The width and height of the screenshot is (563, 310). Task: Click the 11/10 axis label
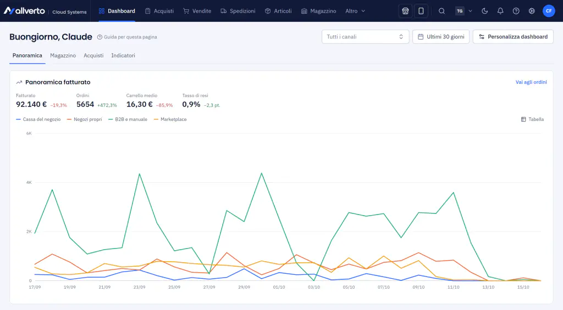(x=454, y=287)
